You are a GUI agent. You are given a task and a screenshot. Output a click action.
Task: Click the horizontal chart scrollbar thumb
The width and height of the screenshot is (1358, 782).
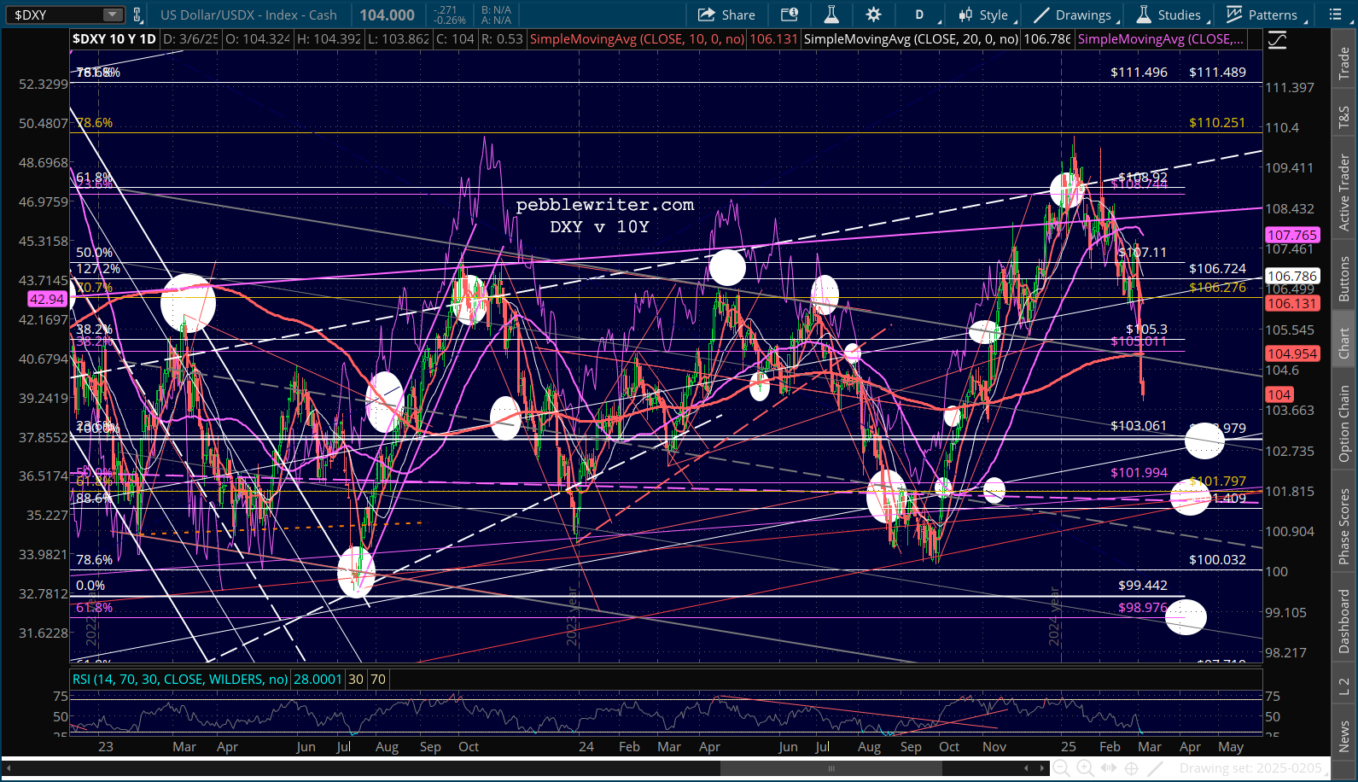coord(831,768)
